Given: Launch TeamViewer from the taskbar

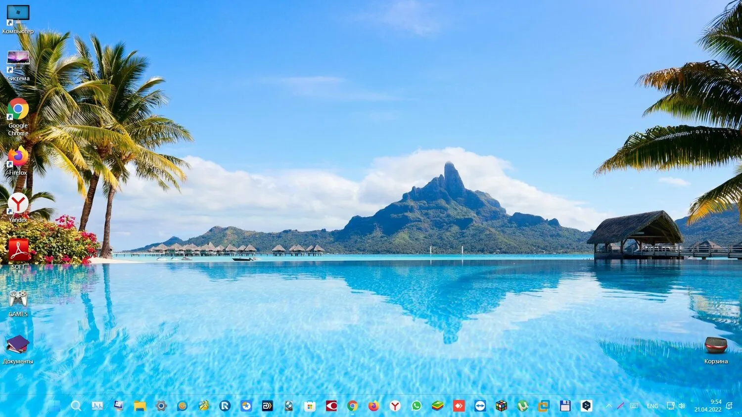Looking at the screenshot, I should pyautogui.click(x=480, y=406).
